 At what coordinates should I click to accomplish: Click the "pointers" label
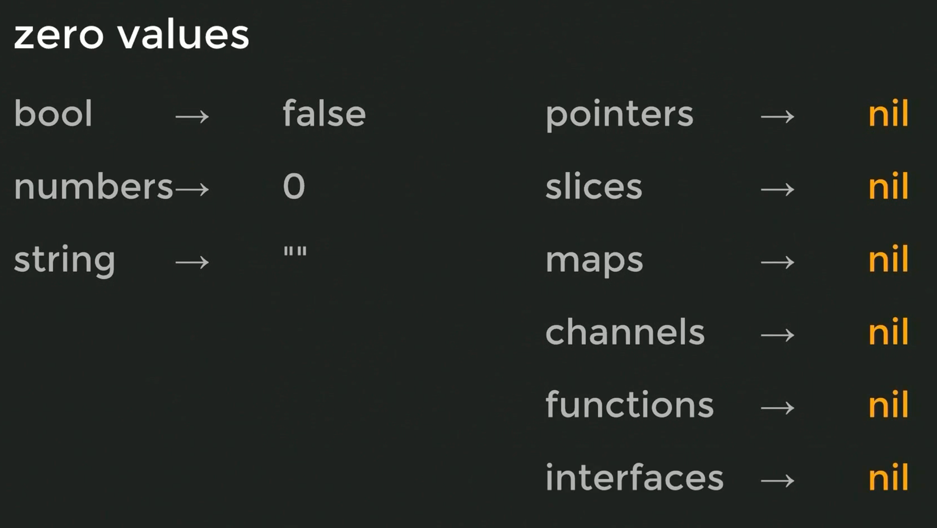coord(619,115)
